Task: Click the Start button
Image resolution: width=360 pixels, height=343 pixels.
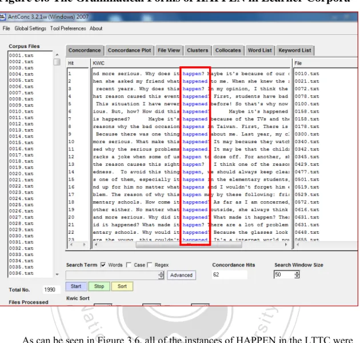Action: coord(76,286)
